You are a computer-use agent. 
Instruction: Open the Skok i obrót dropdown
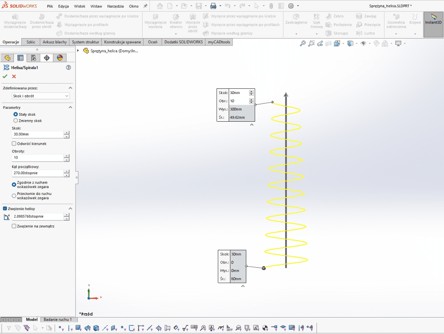pyautogui.click(x=41, y=96)
